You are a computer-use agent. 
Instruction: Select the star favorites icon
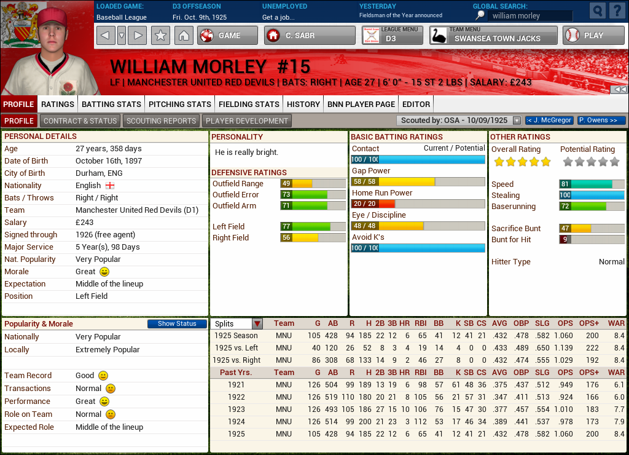pyautogui.click(x=159, y=35)
